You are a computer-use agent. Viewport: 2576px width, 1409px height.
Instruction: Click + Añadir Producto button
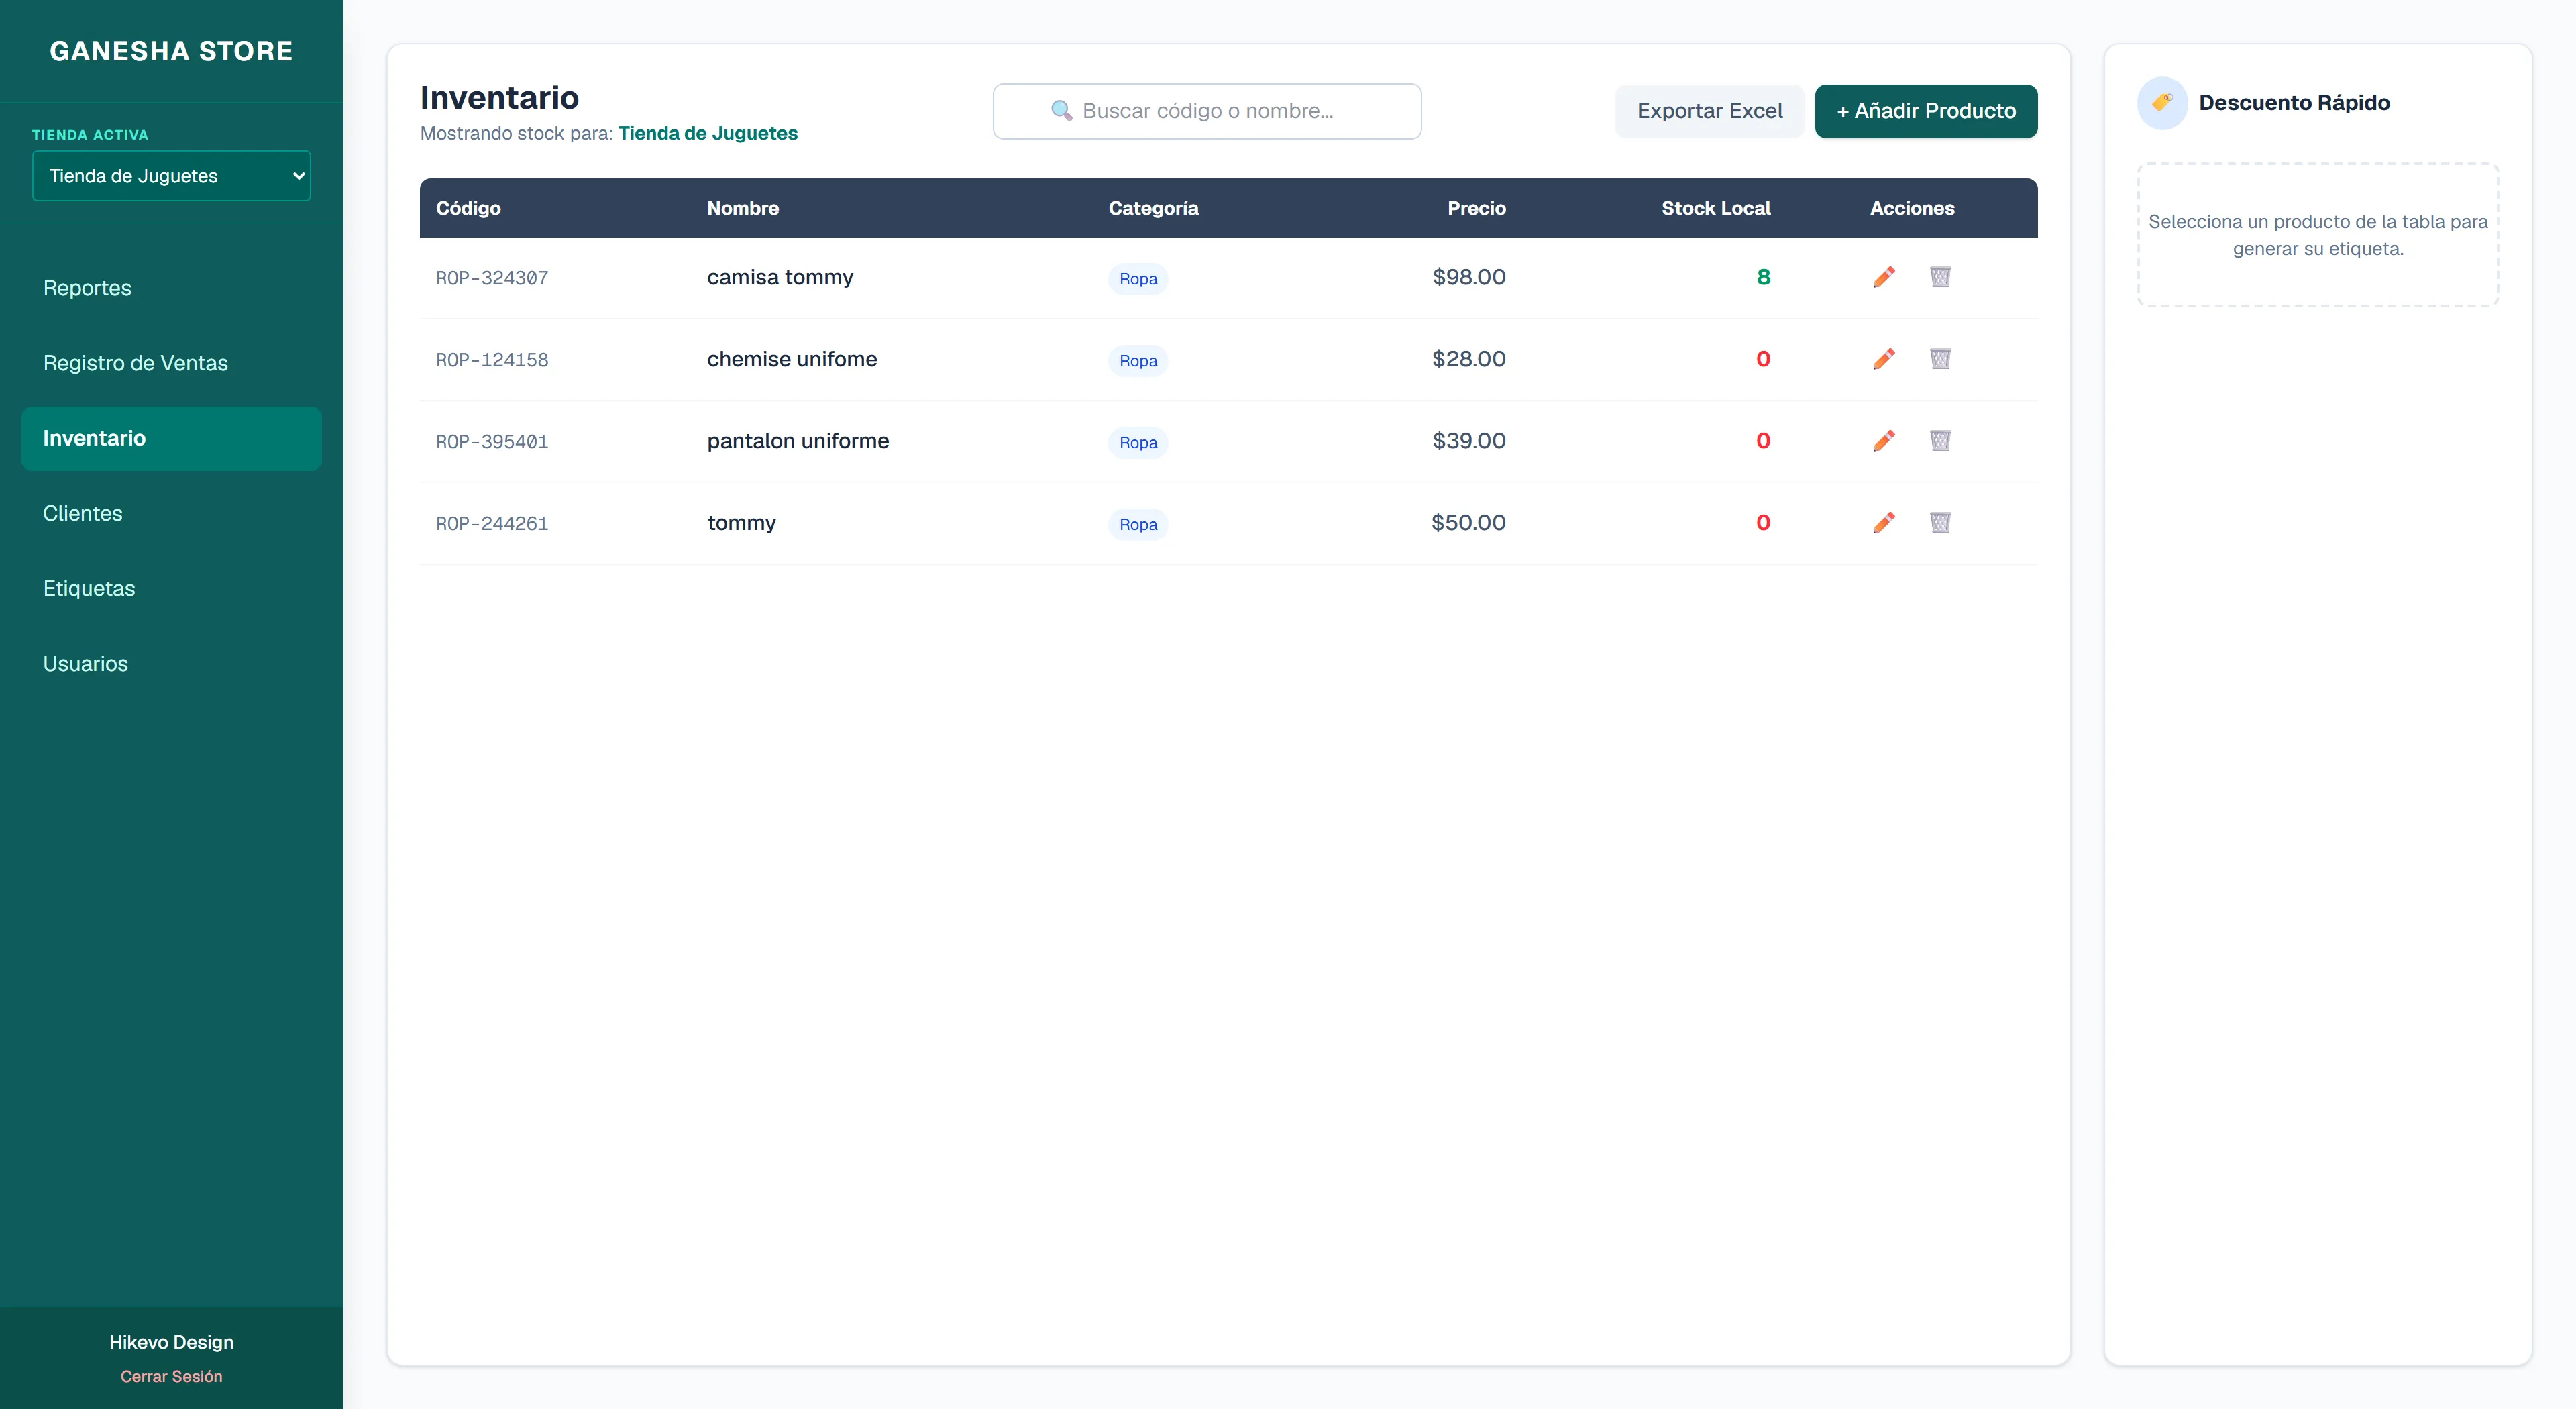(1926, 111)
